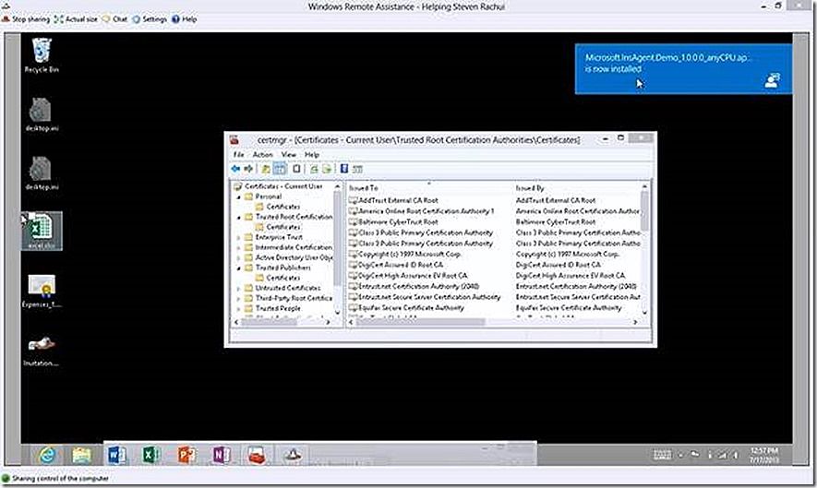Screen dimensions: 817x488
Task: Click the Action Center flag tray icon
Action: [695, 455]
